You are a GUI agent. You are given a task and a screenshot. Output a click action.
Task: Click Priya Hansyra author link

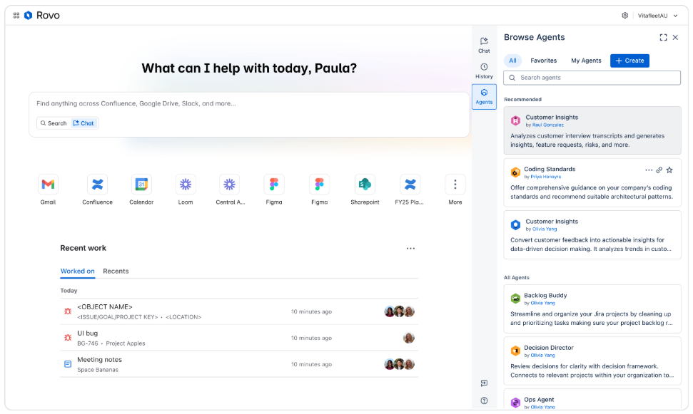click(x=546, y=177)
